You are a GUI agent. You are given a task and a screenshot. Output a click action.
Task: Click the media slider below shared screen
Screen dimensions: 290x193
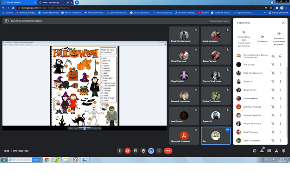click(85, 128)
